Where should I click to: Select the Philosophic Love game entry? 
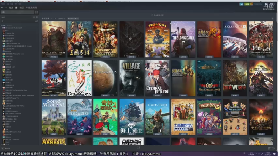click(14, 54)
